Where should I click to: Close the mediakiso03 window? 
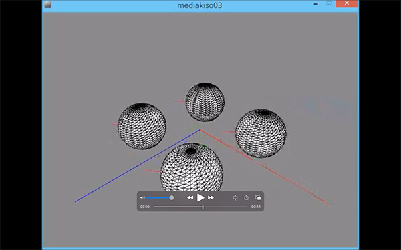tap(346, 3)
